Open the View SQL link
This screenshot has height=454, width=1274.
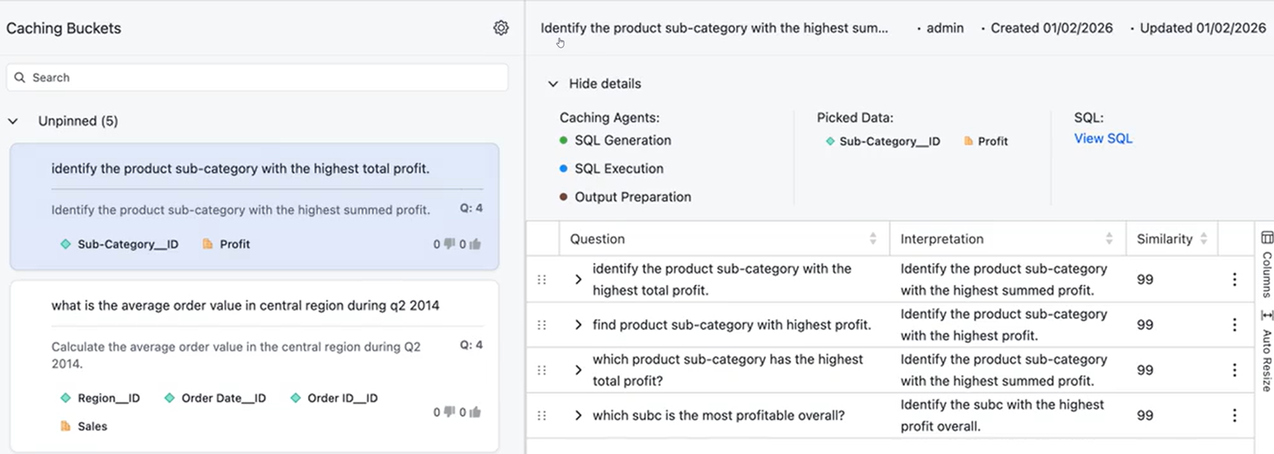point(1103,138)
